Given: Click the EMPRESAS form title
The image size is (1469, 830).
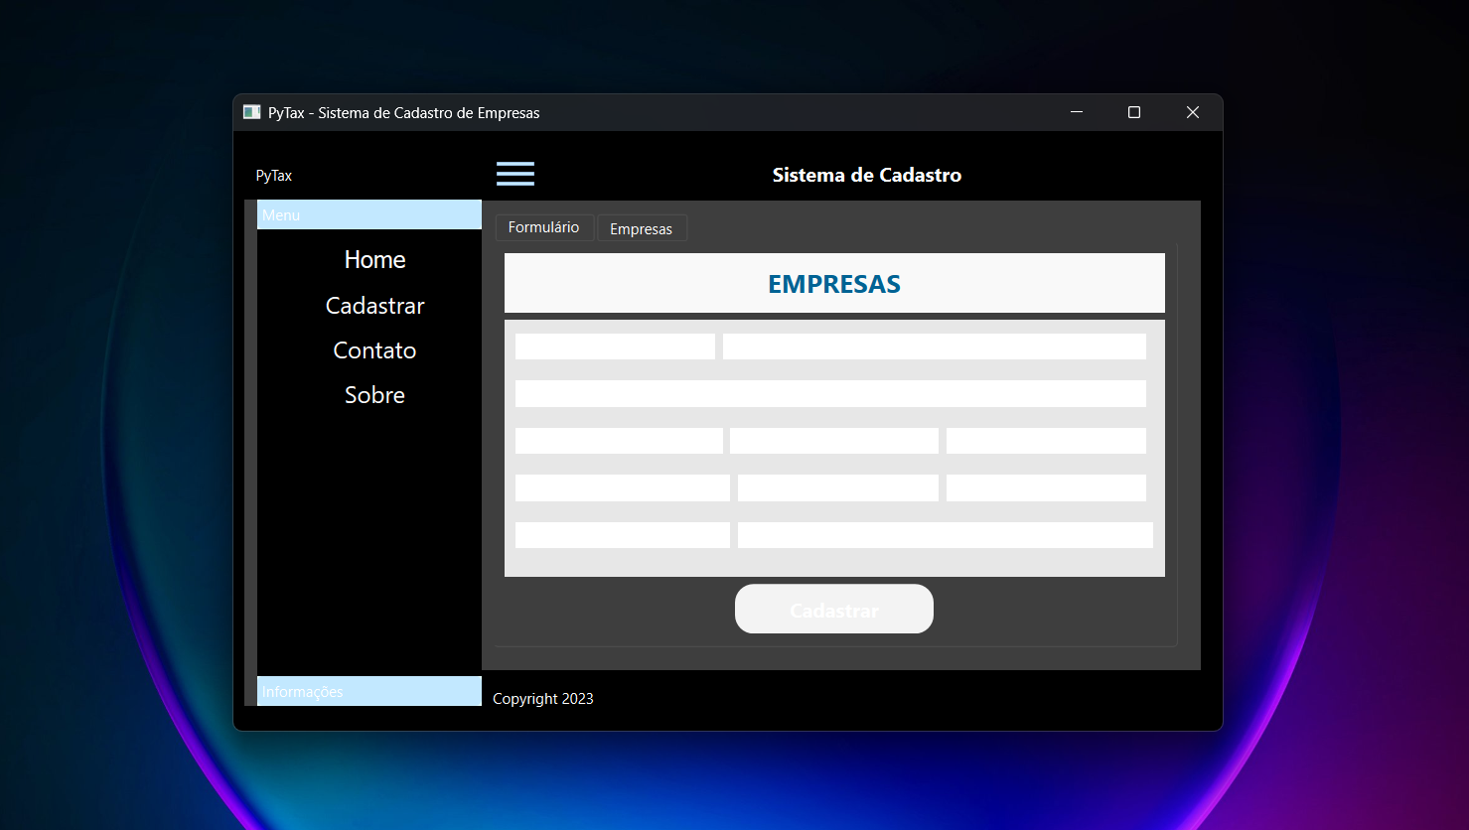Looking at the screenshot, I should pyautogui.click(x=833, y=284).
